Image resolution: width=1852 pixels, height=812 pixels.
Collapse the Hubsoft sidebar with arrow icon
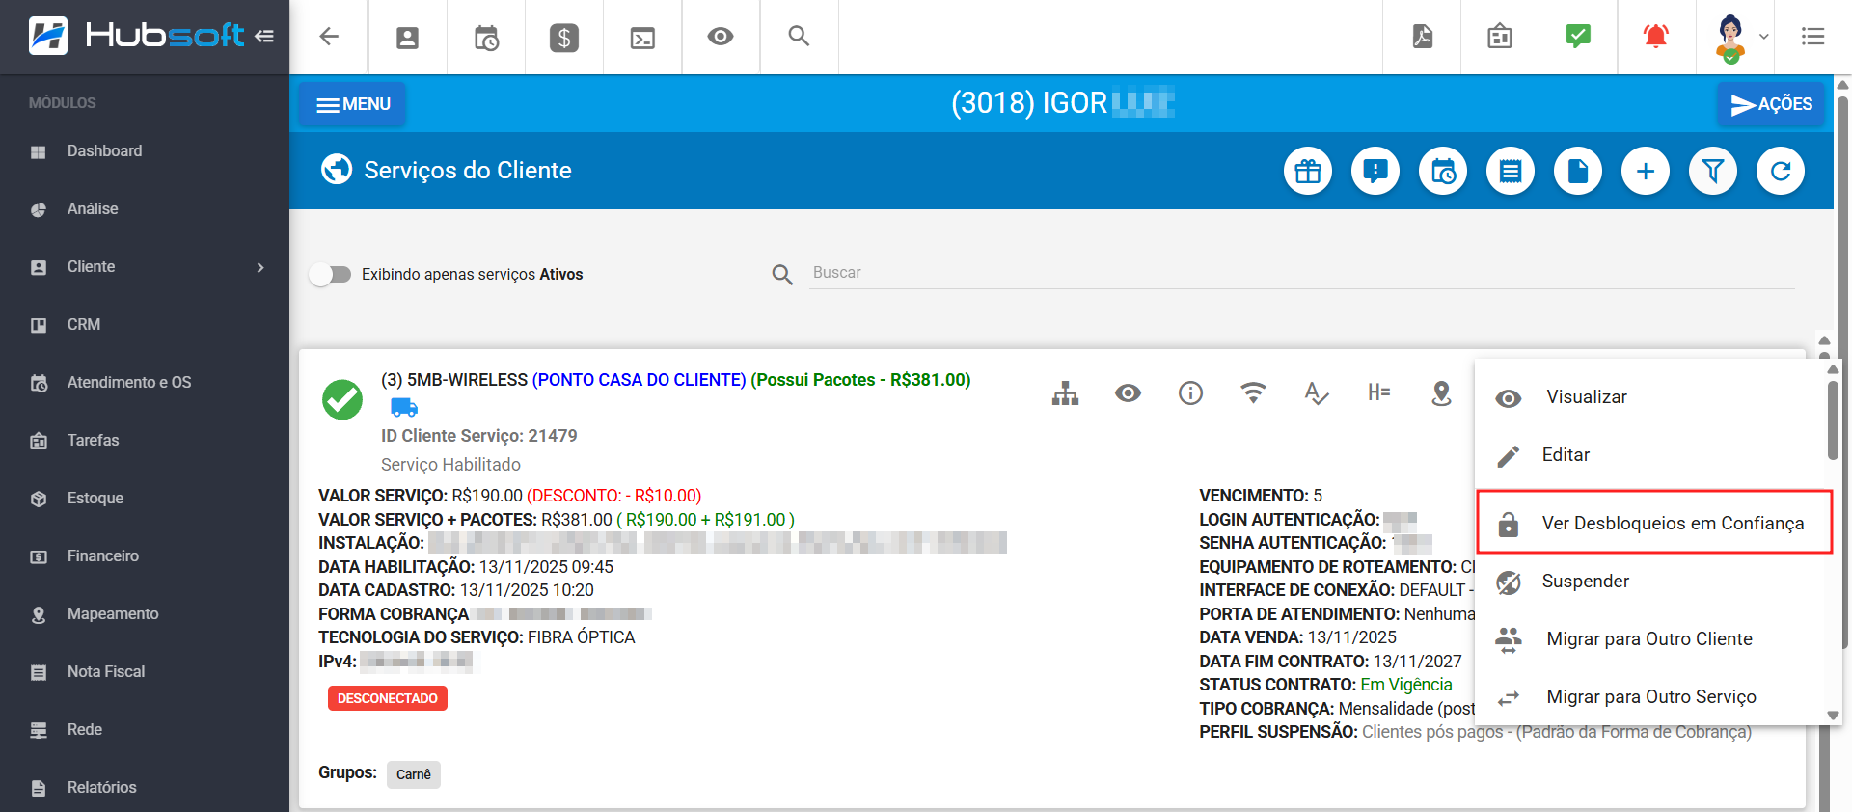[264, 36]
